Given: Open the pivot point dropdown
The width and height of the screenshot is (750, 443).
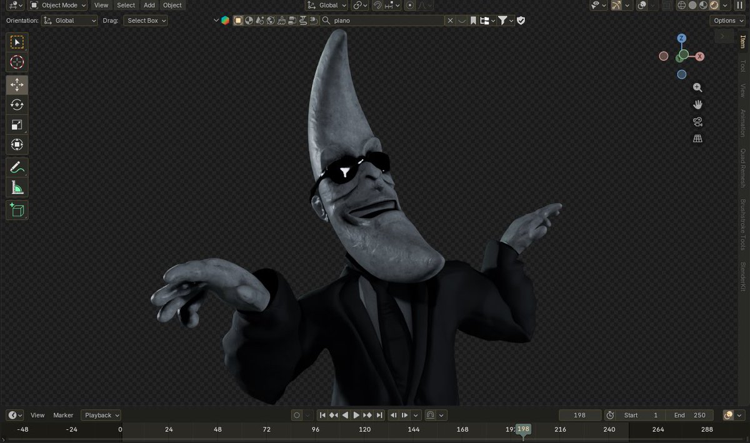Looking at the screenshot, I should 360,5.
